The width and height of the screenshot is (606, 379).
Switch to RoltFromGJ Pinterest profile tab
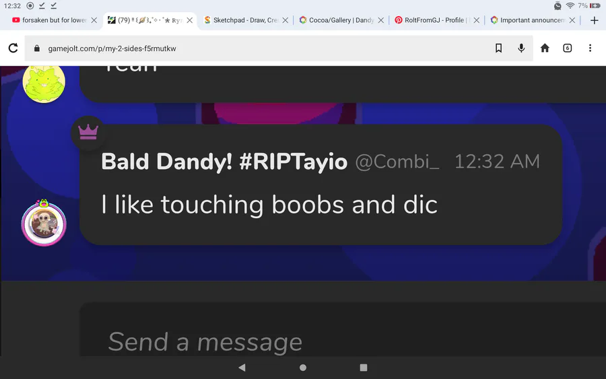[x=432, y=20]
